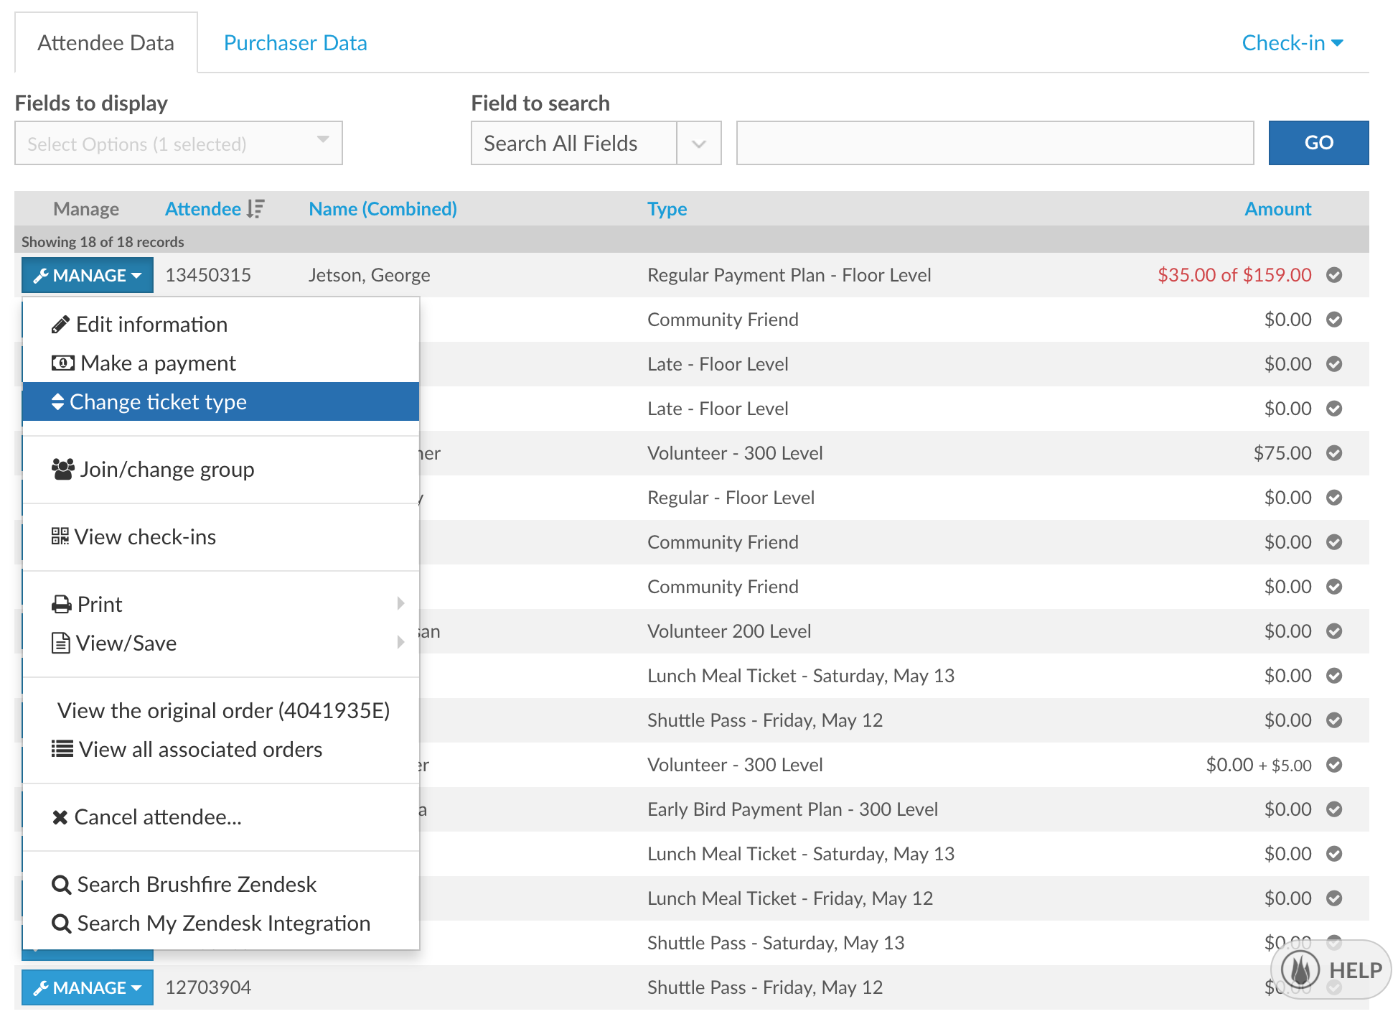
Task: Sort by Amount column header
Action: (x=1277, y=209)
